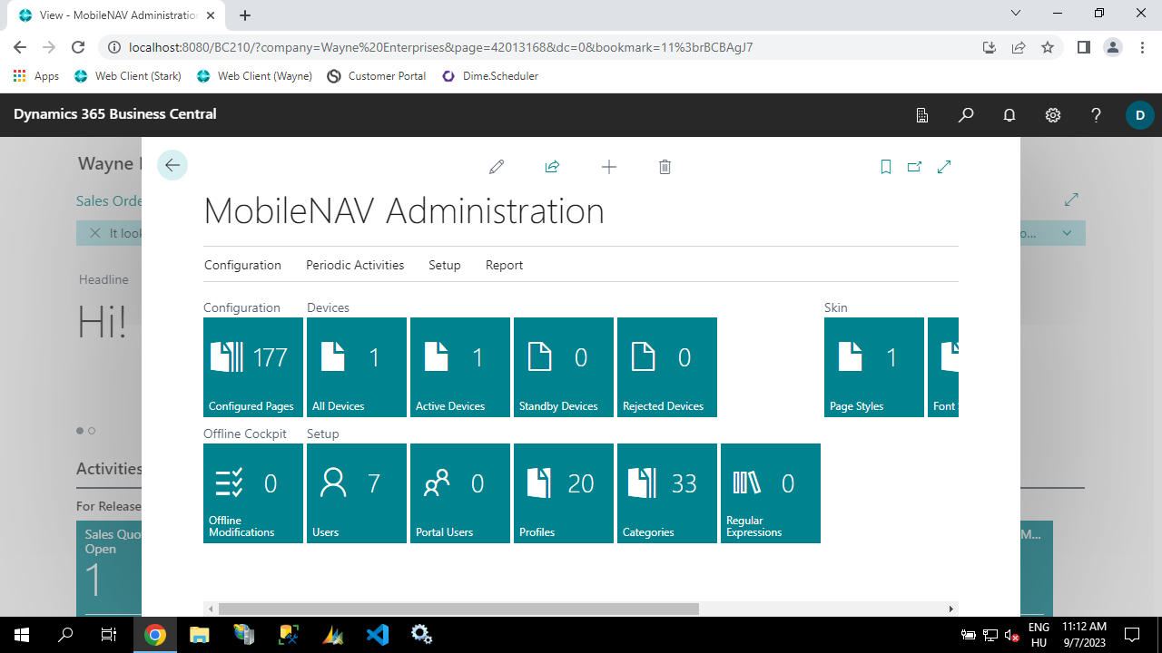Open the user account avatar D
This screenshot has width=1162, height=653.
tap(1140, 115)
